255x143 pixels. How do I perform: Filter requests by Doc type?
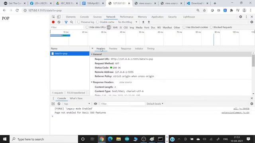coord(153,27)
